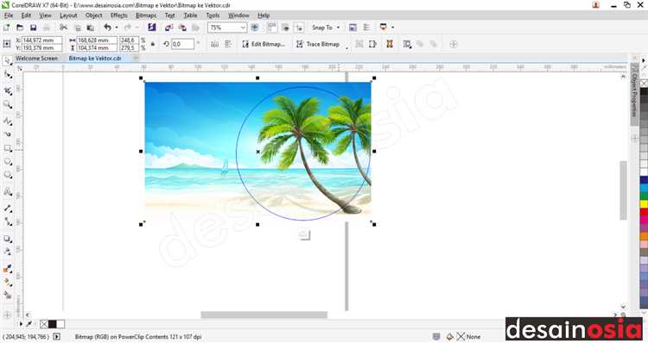Select the Freehand tool in the toolbox
The height and width of the screenshot is (343, 648).
click(x=8, y=121)
